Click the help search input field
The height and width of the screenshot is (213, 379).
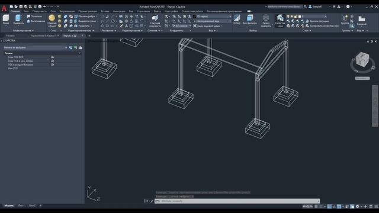pos(285,7)
